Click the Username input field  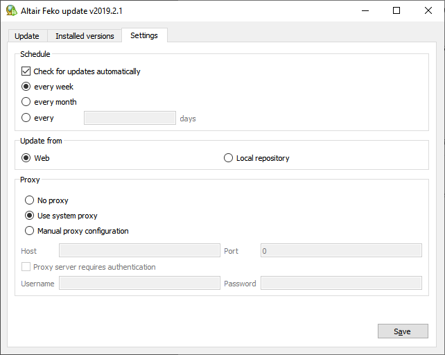(139, 283)
